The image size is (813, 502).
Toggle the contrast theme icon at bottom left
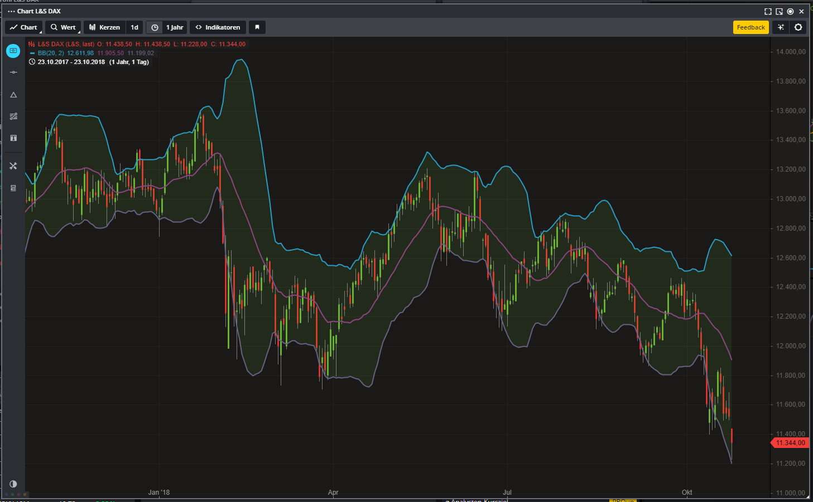(x=13, y=484)
